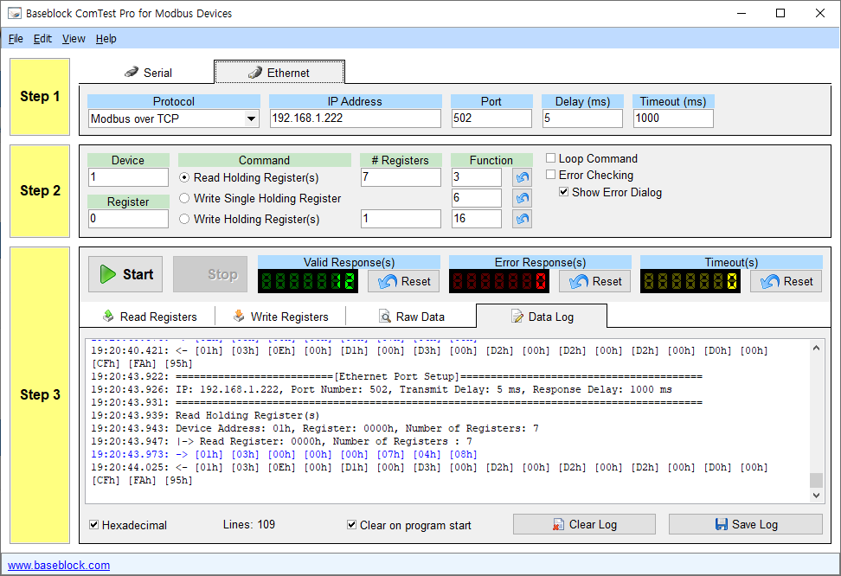Click the green Valid Response(s) counter display
Screen dimensions: 841x576
click(x=308, y=282)
